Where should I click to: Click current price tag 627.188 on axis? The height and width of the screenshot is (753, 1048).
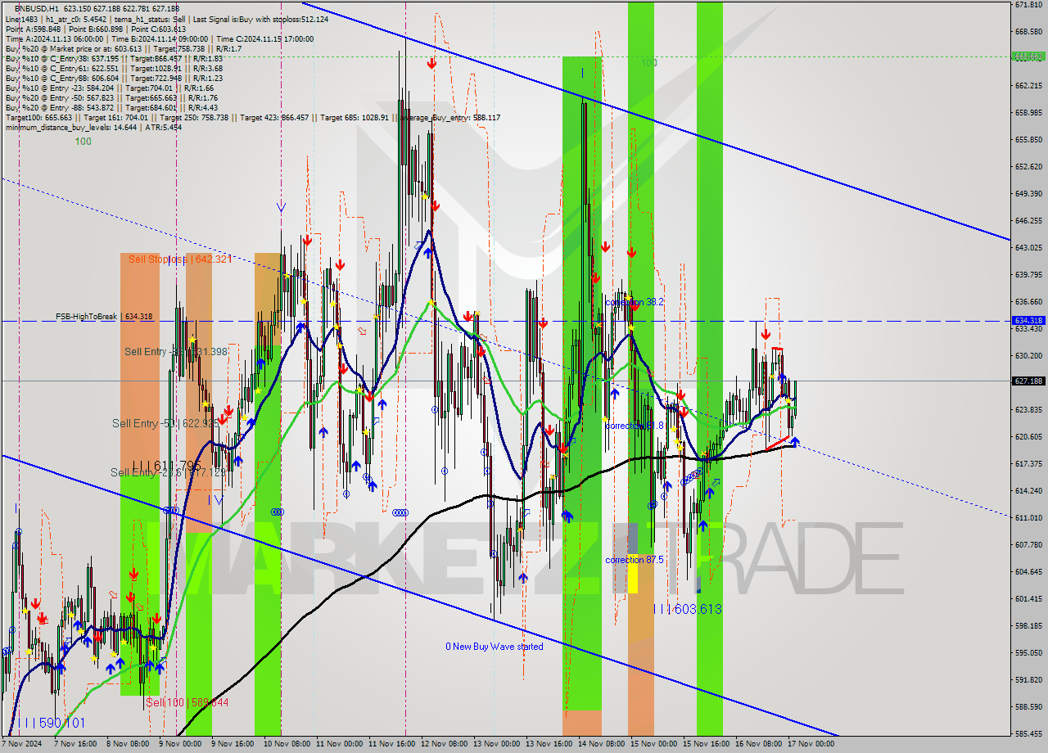pyautogui.click(x=1028, y=381)
